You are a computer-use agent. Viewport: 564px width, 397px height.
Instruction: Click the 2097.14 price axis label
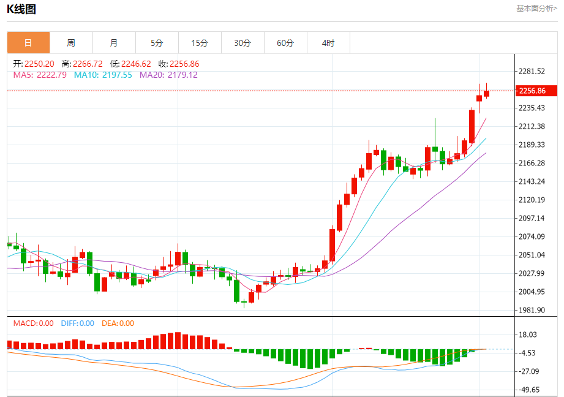(x=532, y=218)
